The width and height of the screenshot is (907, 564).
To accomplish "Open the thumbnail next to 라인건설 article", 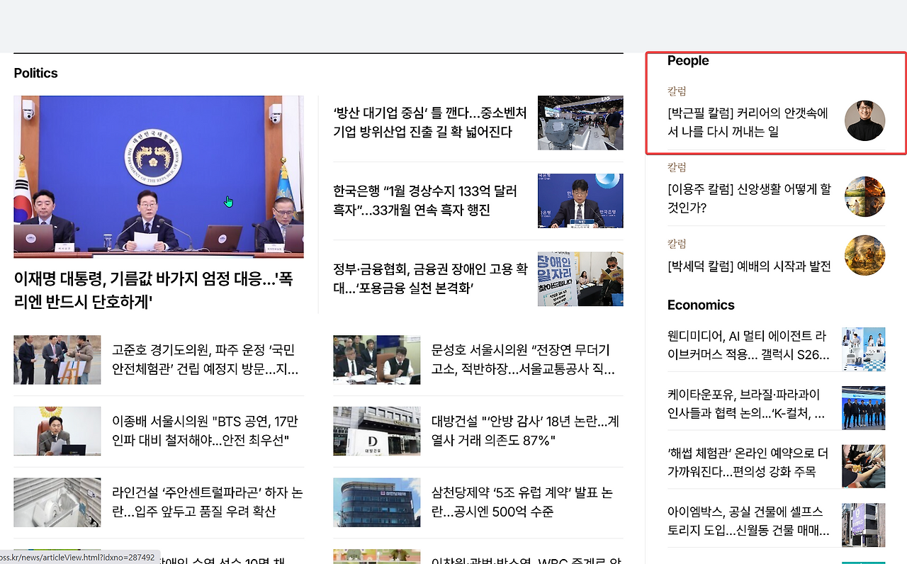I will point(57,502).
